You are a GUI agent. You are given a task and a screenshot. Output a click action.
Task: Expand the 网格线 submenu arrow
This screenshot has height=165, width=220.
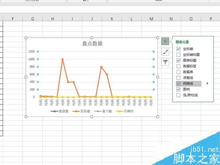point(207,84)
